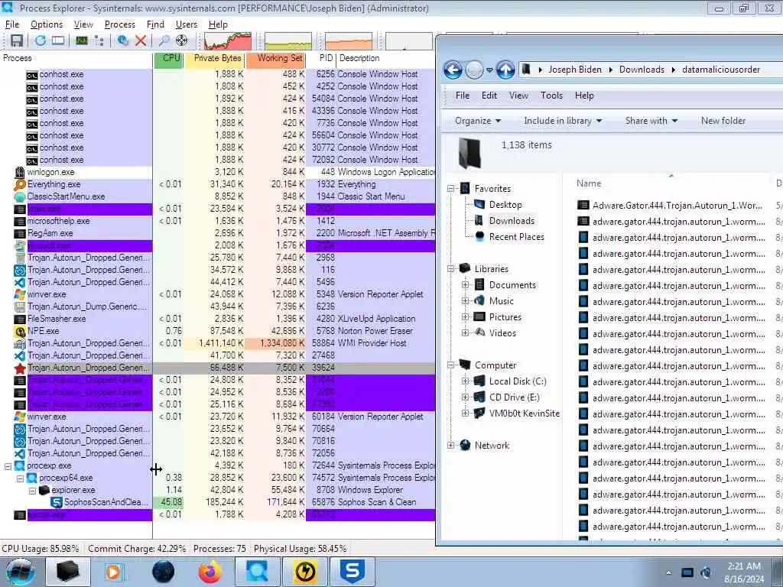The width and height of the screenshot is (783, 587).
Task: Open media player taskbar icon
Action: [x=113, y=572]
